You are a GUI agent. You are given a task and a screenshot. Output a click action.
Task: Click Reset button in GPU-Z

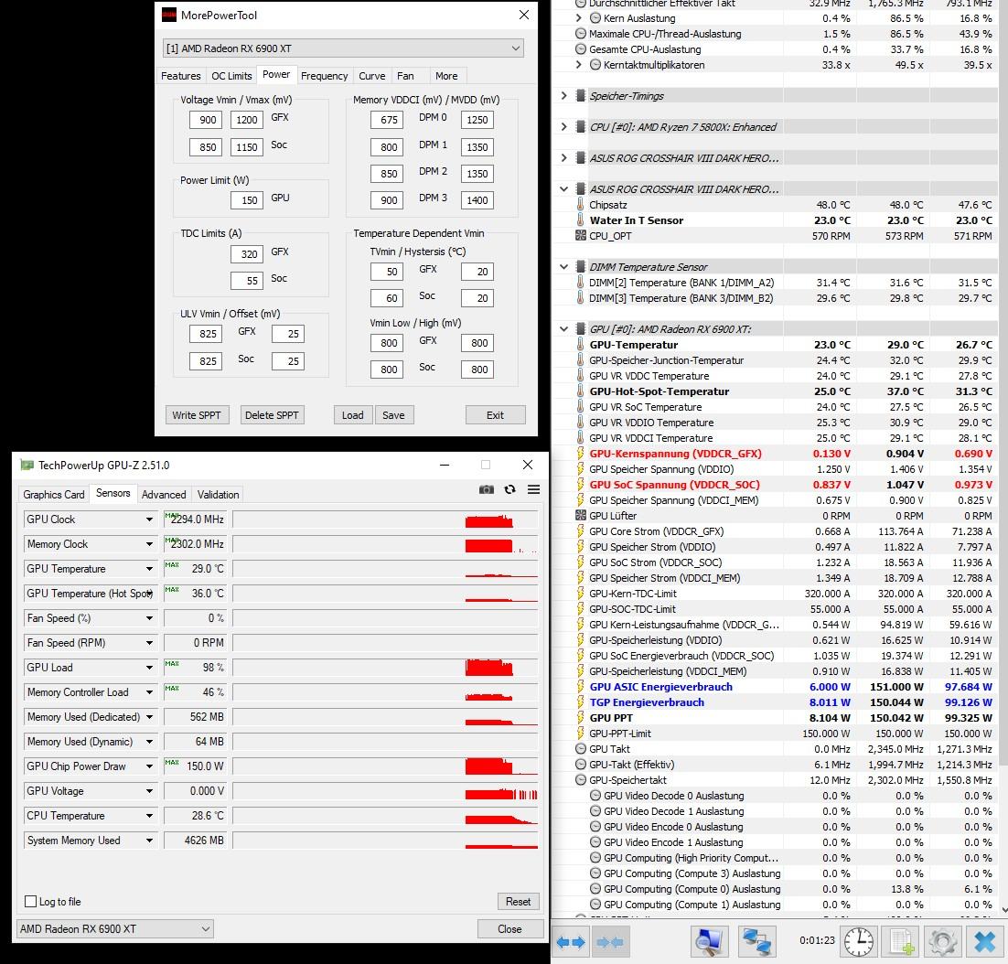(518, 902)
